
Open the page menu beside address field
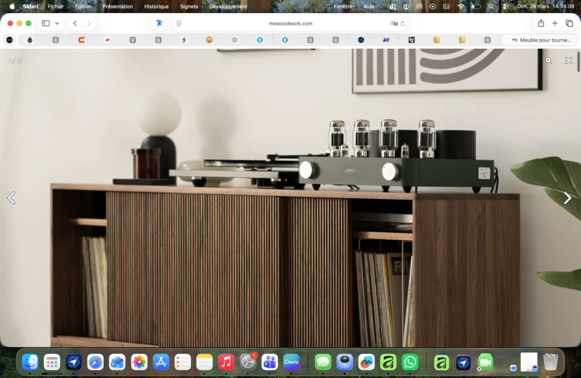click(x=179, y=23)
